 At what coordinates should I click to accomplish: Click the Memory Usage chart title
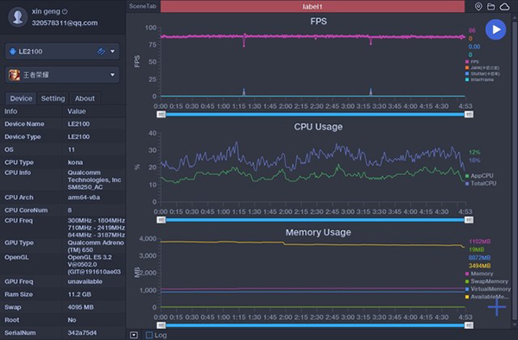(318, 232)
